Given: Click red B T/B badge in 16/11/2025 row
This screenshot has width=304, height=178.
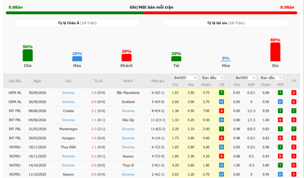Looking at the screenshot, I should click(x=221, y=156).
